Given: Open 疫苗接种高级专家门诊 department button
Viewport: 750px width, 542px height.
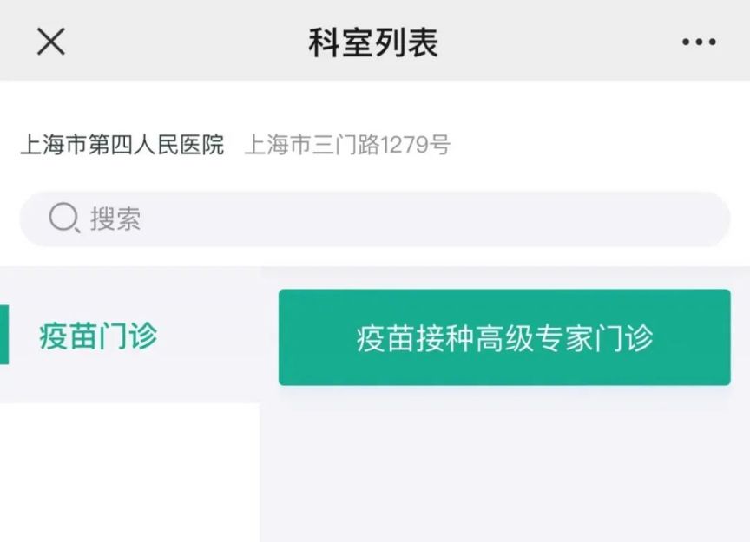Looking at the screenshot, I should pyautogui.click(x=504, y=337).
